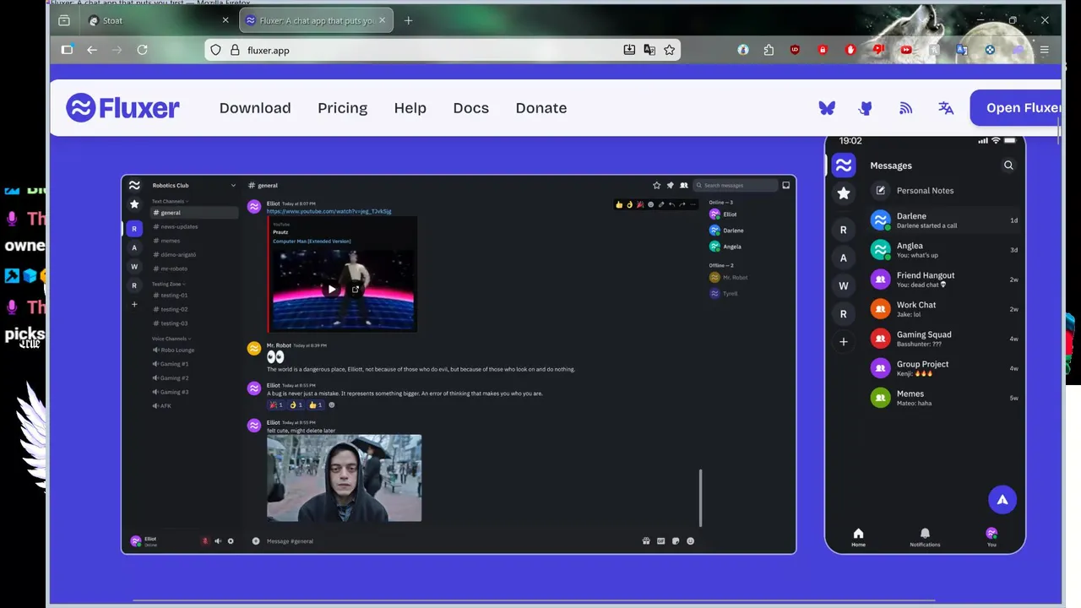Expand the Robotics Club server dropdown
The image size is (1081, 608).
(233, 185)
